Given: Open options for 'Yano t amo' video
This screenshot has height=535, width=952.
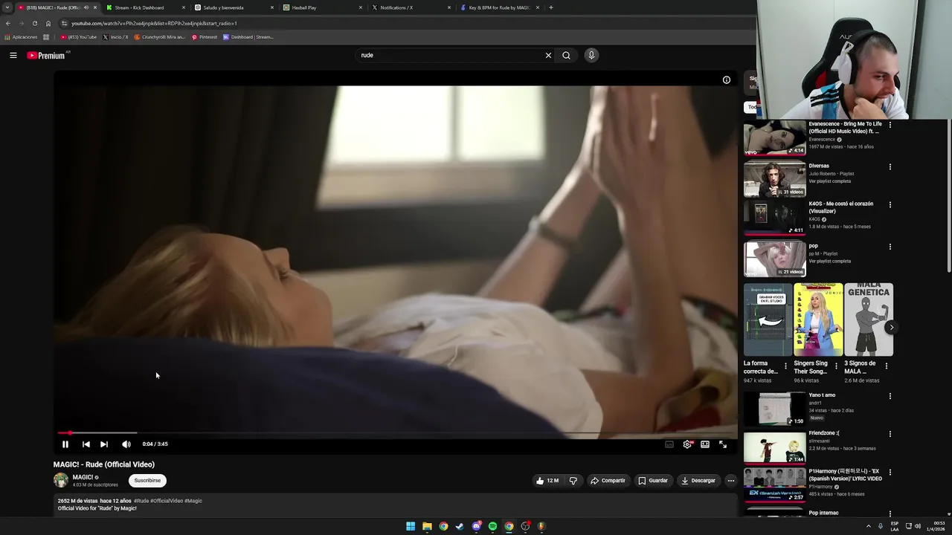Looking at the screenshot, I should coord(890,396).
